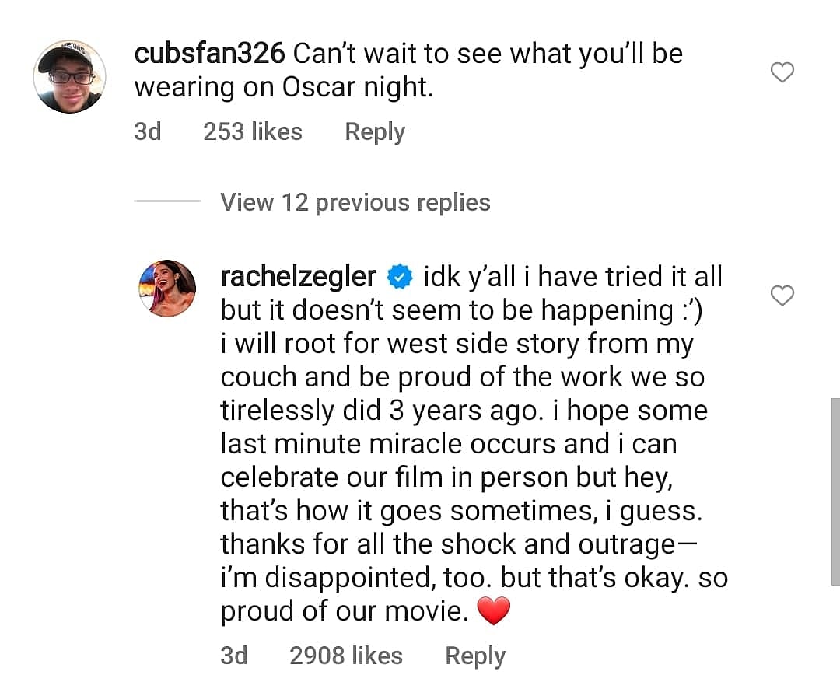Click the 3d timestamp under cubsfan326's comment

pyautogui.click(x=147, y=131)
